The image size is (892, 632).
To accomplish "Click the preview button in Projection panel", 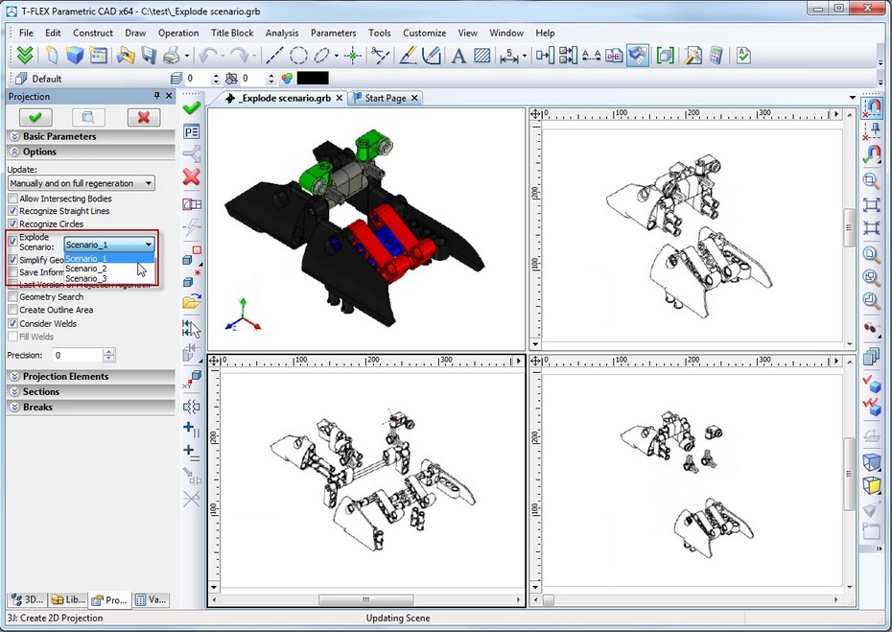I will [x=88, y=117].
